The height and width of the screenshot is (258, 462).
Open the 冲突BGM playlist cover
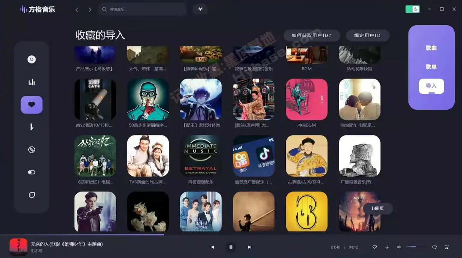pyautogui.click(x=306, y=99)
